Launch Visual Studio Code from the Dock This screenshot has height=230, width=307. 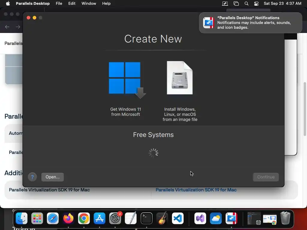(178, 218)
